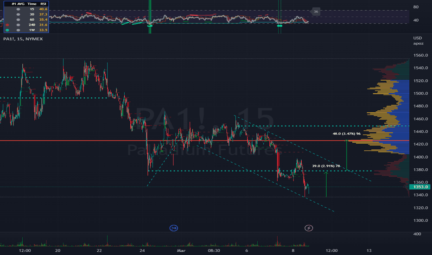Click the 24 date label on the time axis

[x=142, y=250]
